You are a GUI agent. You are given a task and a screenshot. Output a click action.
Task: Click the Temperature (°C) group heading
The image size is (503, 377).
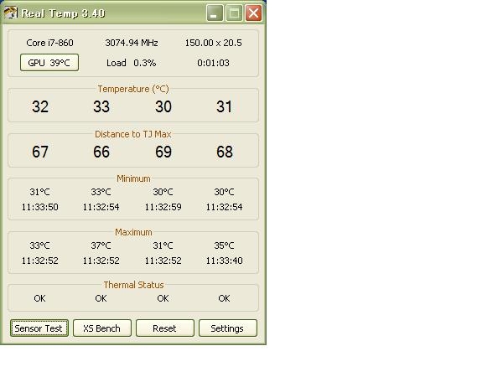tap(133, 89)
